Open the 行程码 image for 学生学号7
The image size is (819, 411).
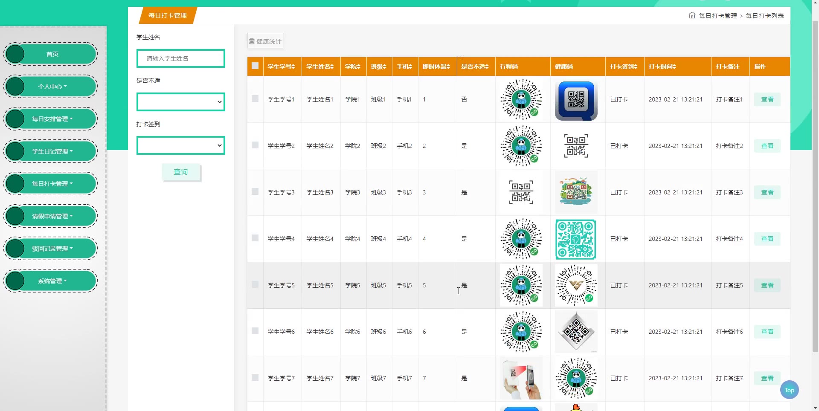coord(521,378)
